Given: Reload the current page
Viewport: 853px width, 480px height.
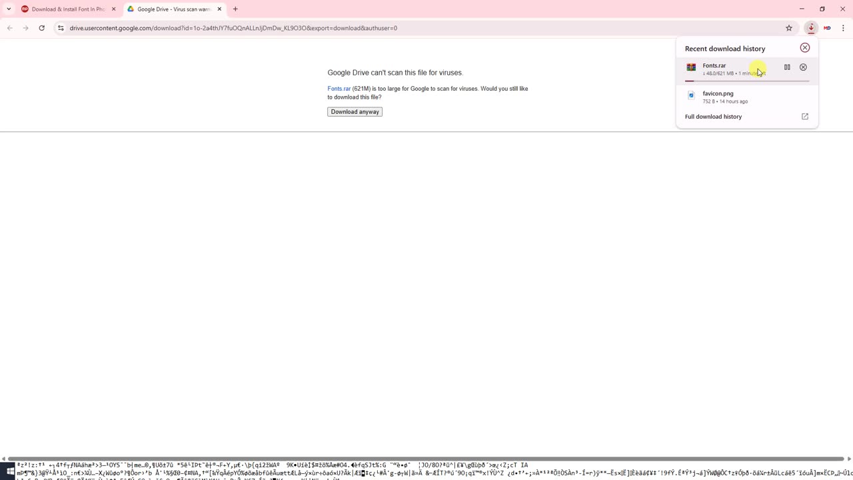Looking at the screenshot, I should 41,28.
